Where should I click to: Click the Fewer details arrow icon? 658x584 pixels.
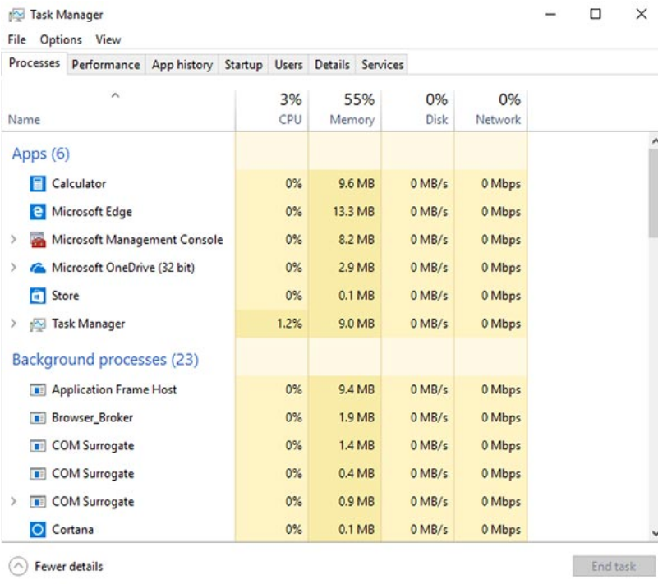pos(18,567)
